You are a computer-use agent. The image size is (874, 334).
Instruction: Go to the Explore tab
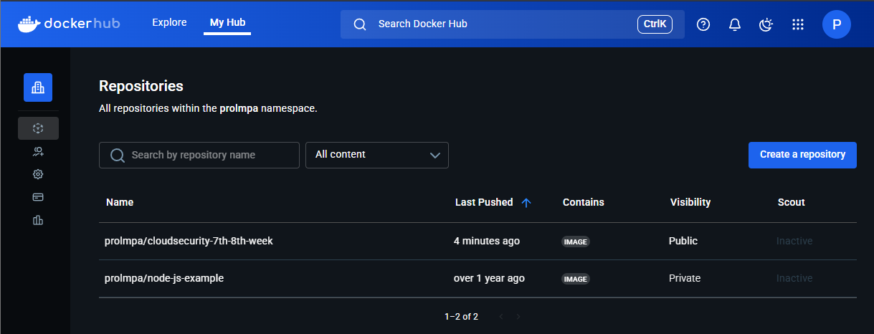[169, 22]
